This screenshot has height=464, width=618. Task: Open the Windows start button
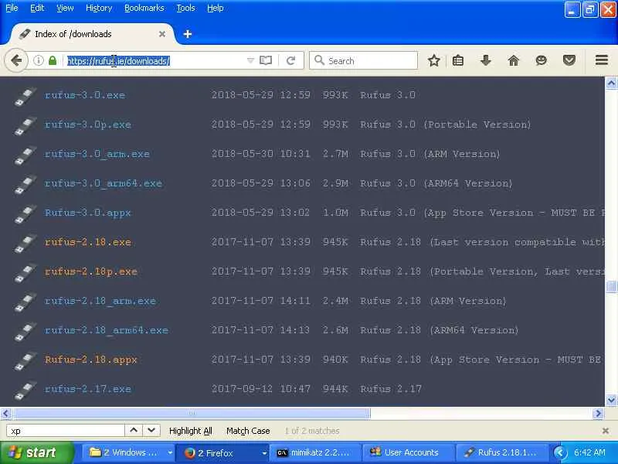(36, 452)
